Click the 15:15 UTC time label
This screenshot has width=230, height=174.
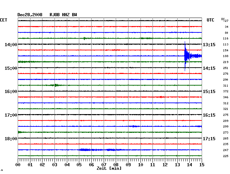pyautogui.click(x=209, y=92)
